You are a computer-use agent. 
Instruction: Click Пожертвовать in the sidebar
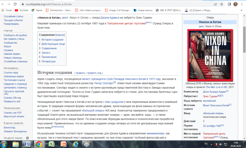click(x=11, y=24)
